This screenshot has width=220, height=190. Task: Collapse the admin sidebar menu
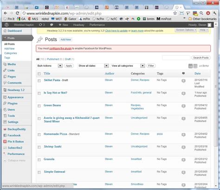tap(15, 160)
